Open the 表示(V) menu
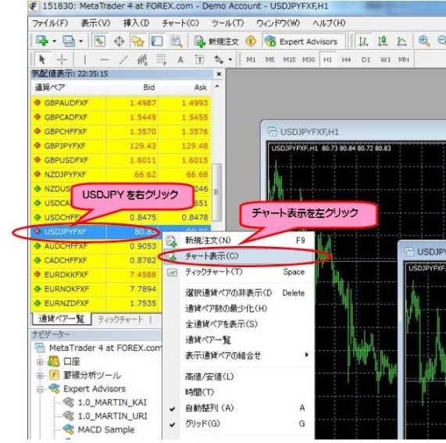Screen dimensions: 446x443 [95, 23]
